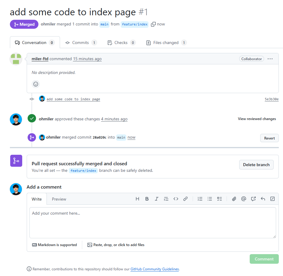The height and width of the screenshot is (276, 283).
Task: Apply italic formatting in comment toolbar
Action: (156, 199)
